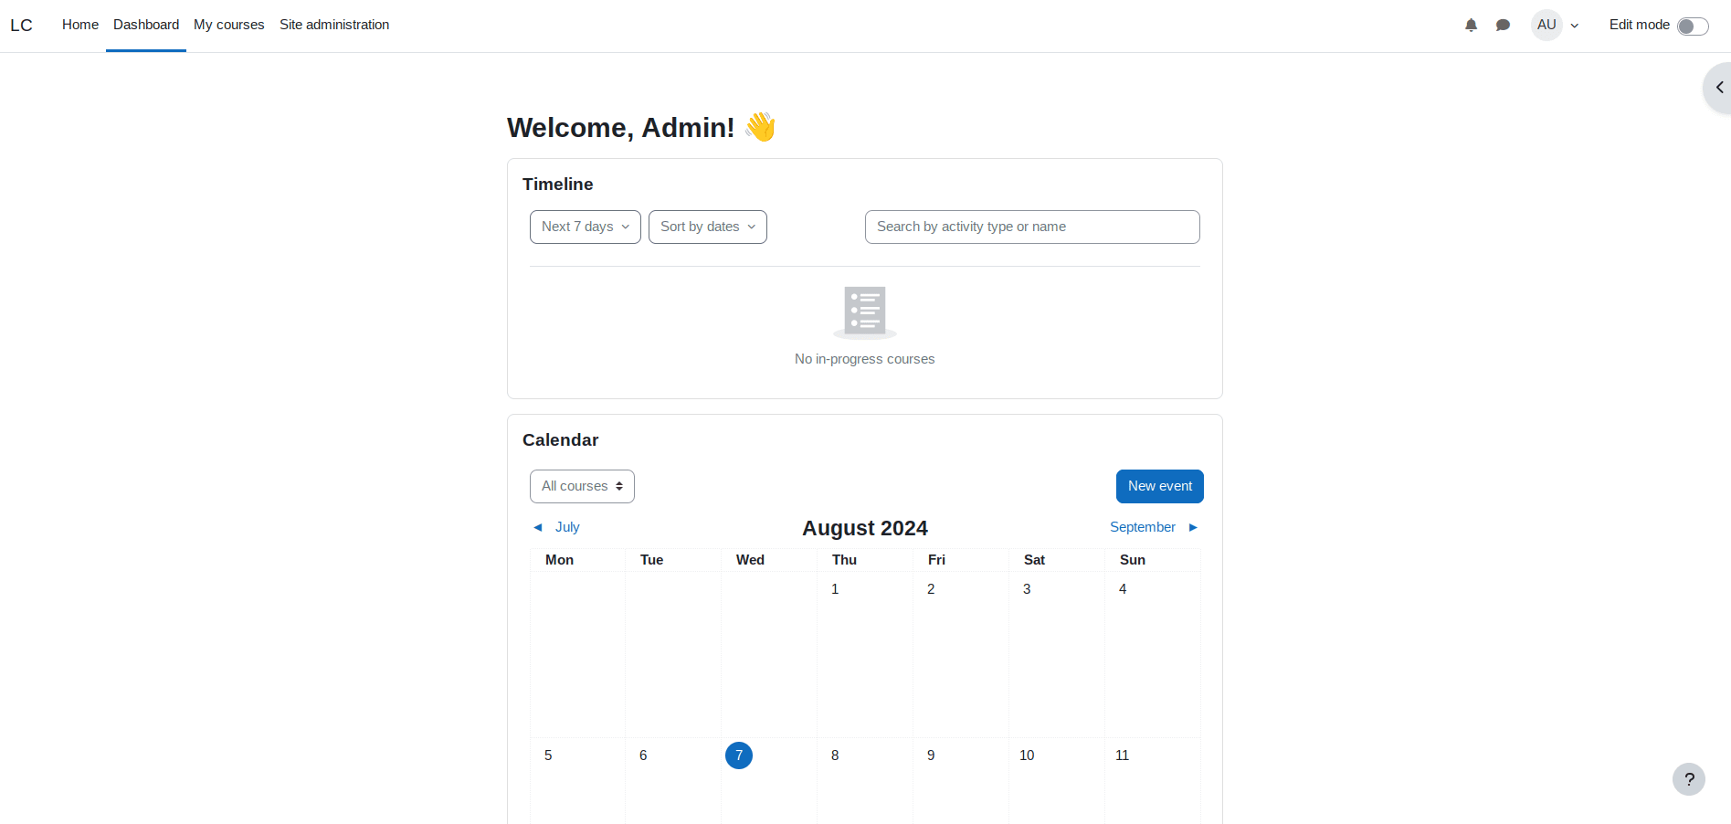Open the Next 7 days dropdown
Viewport: 1731px width, 824px height.
click(586, 227)
